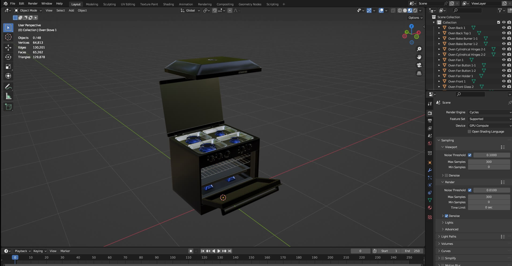Switch to the Shading workspace tab

point(168,4)
